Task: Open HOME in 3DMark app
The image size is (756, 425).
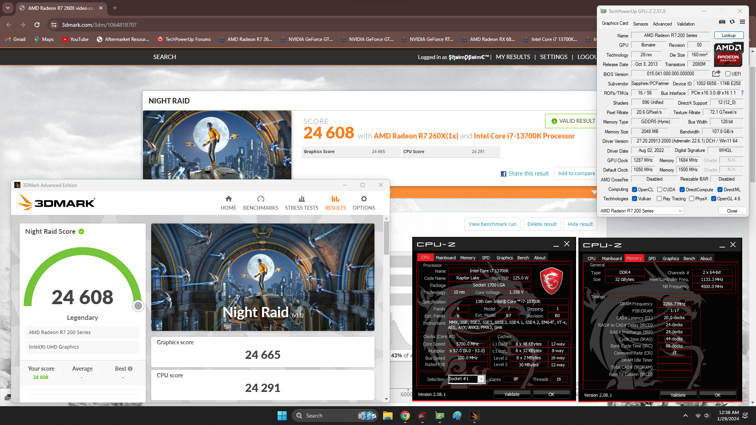Action: coord(228,203)
